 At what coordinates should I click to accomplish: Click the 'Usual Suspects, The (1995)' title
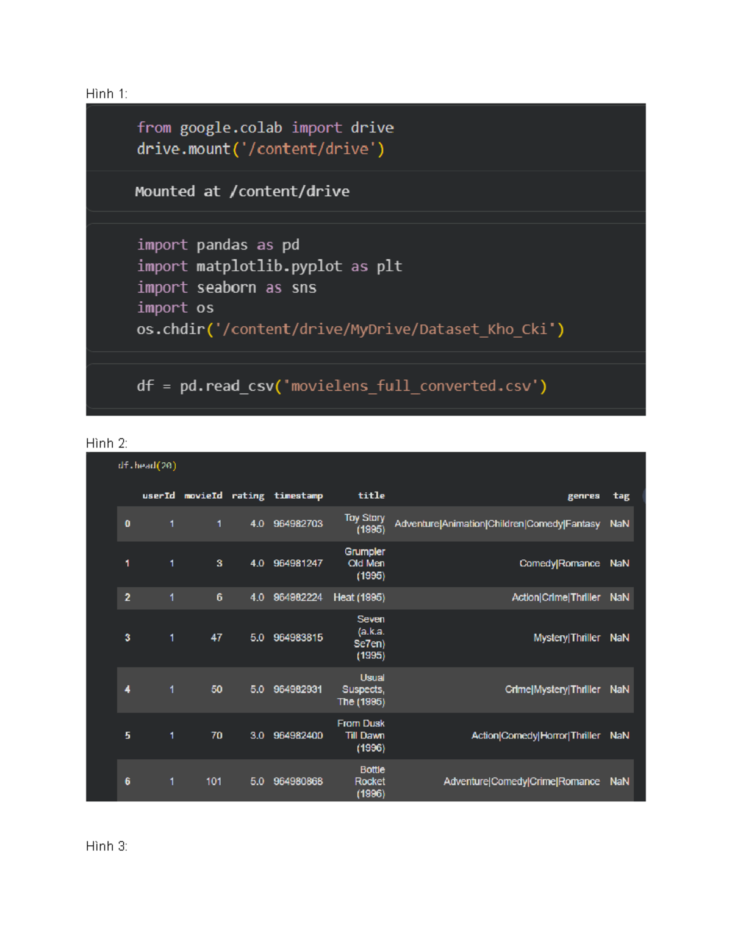tap(362, 690)
